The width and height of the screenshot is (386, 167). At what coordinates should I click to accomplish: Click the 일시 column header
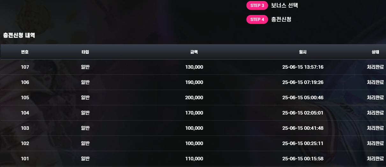click(303, 52)
